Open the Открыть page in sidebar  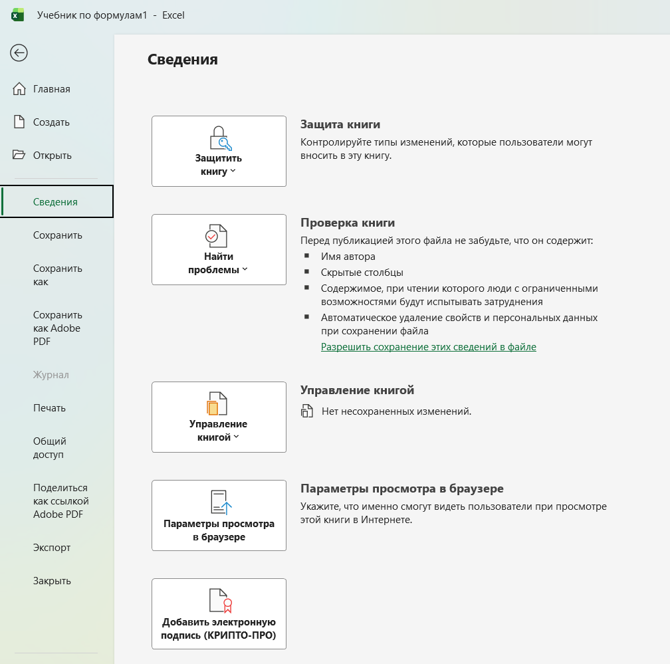pos(57,155)
